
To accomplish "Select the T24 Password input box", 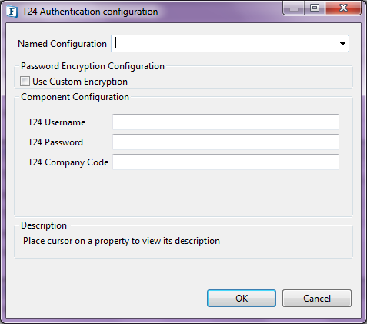I will [225, 142].
